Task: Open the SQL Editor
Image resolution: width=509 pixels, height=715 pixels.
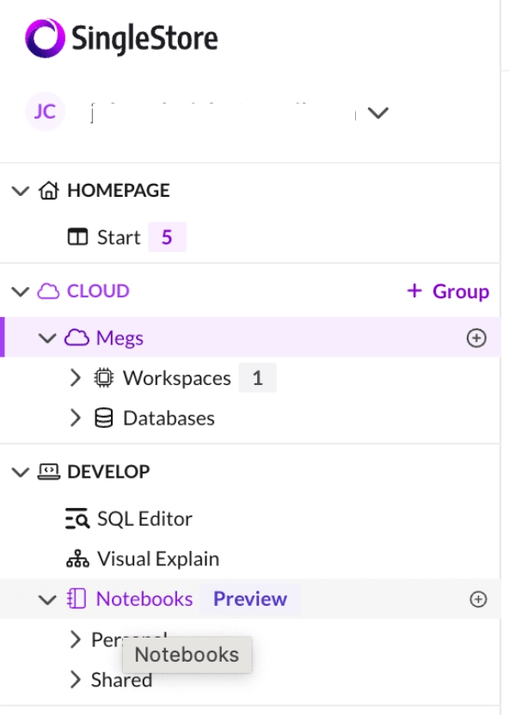Action: coord(129,519)
